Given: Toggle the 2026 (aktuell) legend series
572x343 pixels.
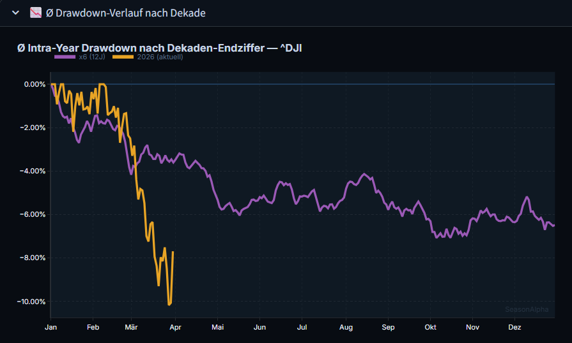Looking at the screenshot, I should coord(148,57).
